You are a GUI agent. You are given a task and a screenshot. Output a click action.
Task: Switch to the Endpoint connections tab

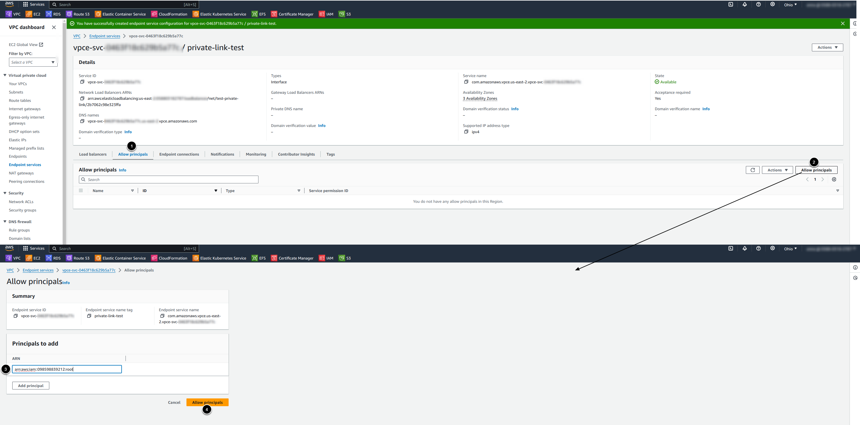[179, 154]
